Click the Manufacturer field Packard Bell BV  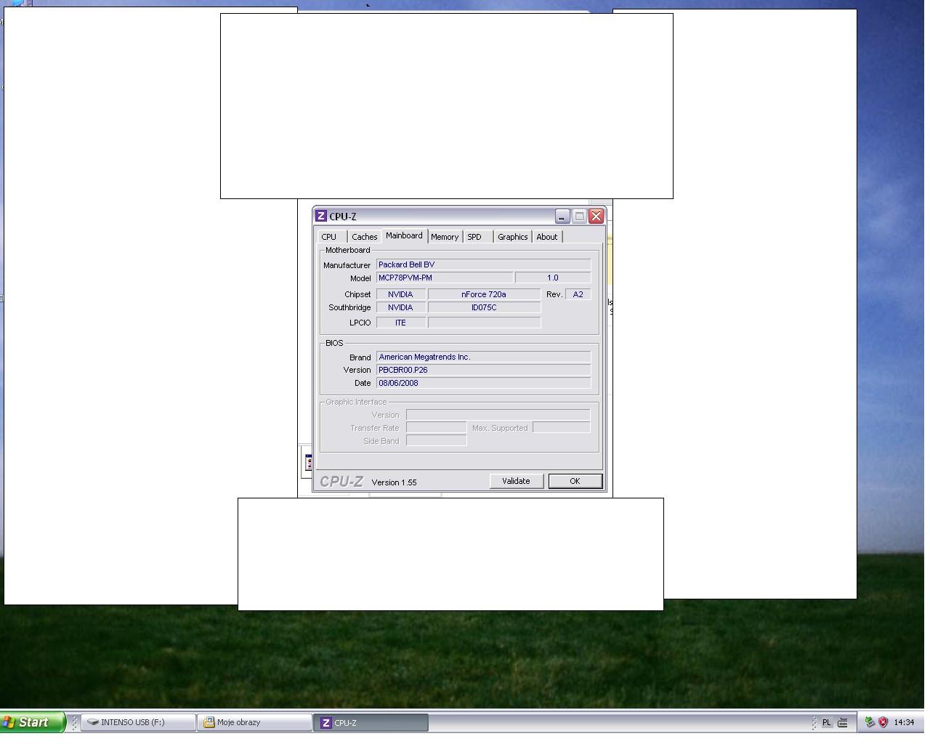(x=484, y=265)
